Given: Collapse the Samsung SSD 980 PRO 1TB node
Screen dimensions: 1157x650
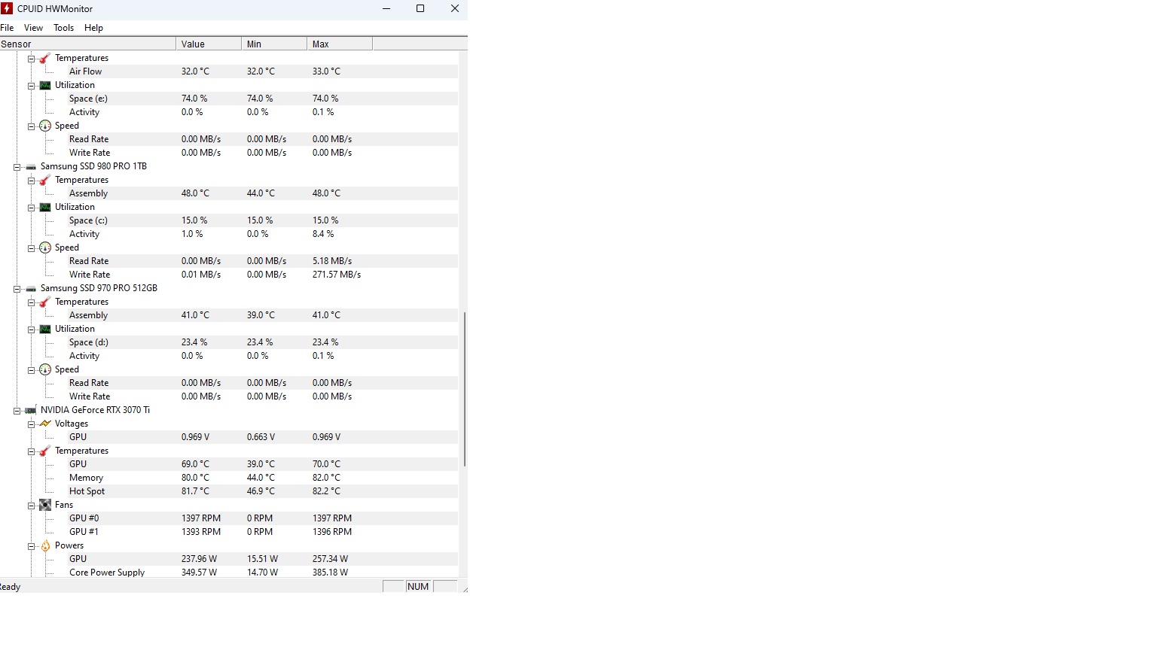Looking at the screenshot, I should pyautogui.click(x=17, y=167).
